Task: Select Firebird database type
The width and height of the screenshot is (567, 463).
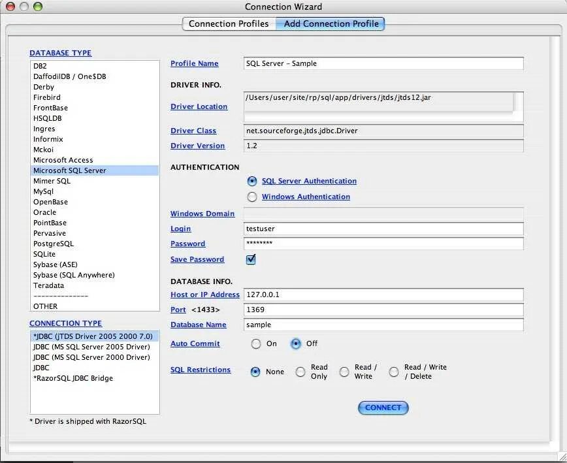Action: 95,97
